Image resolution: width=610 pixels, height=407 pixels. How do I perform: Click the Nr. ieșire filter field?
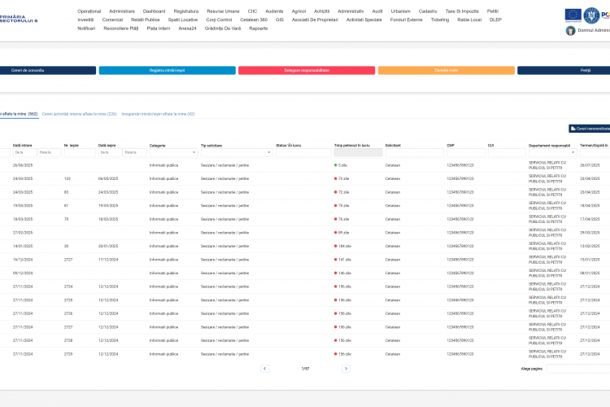(x=80, y=153)
